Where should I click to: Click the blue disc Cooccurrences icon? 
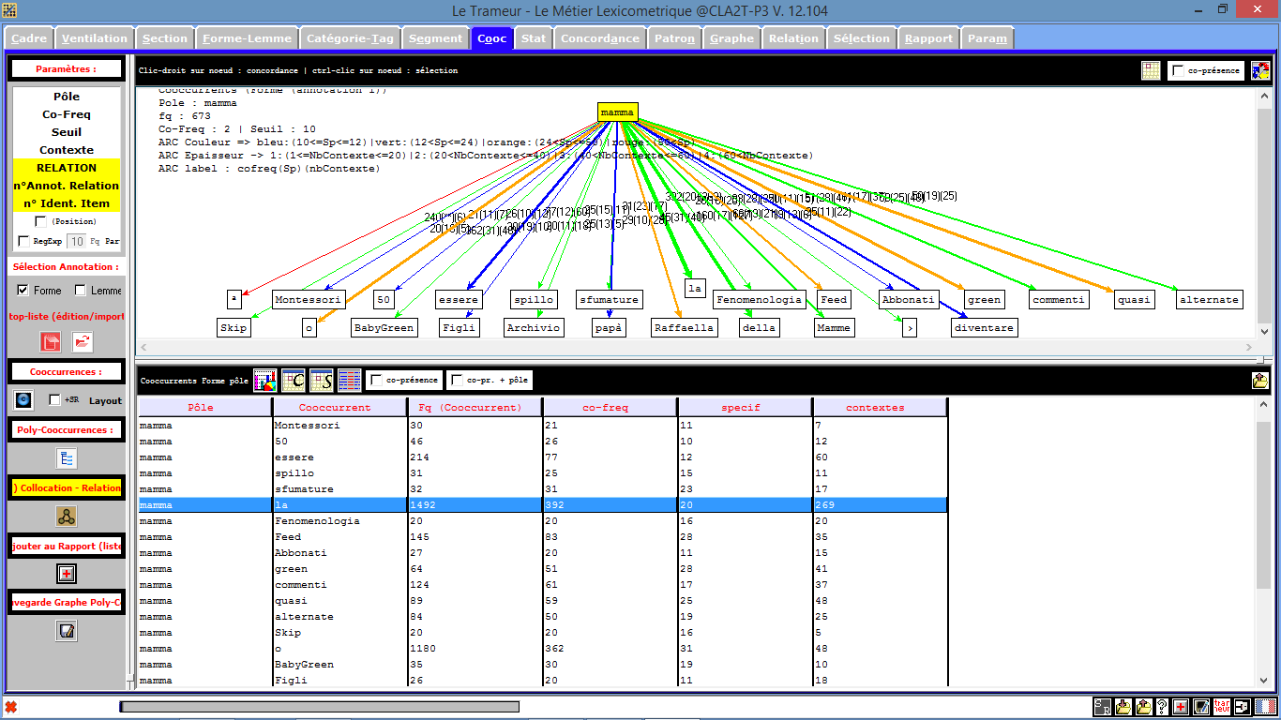click(24, 400)
